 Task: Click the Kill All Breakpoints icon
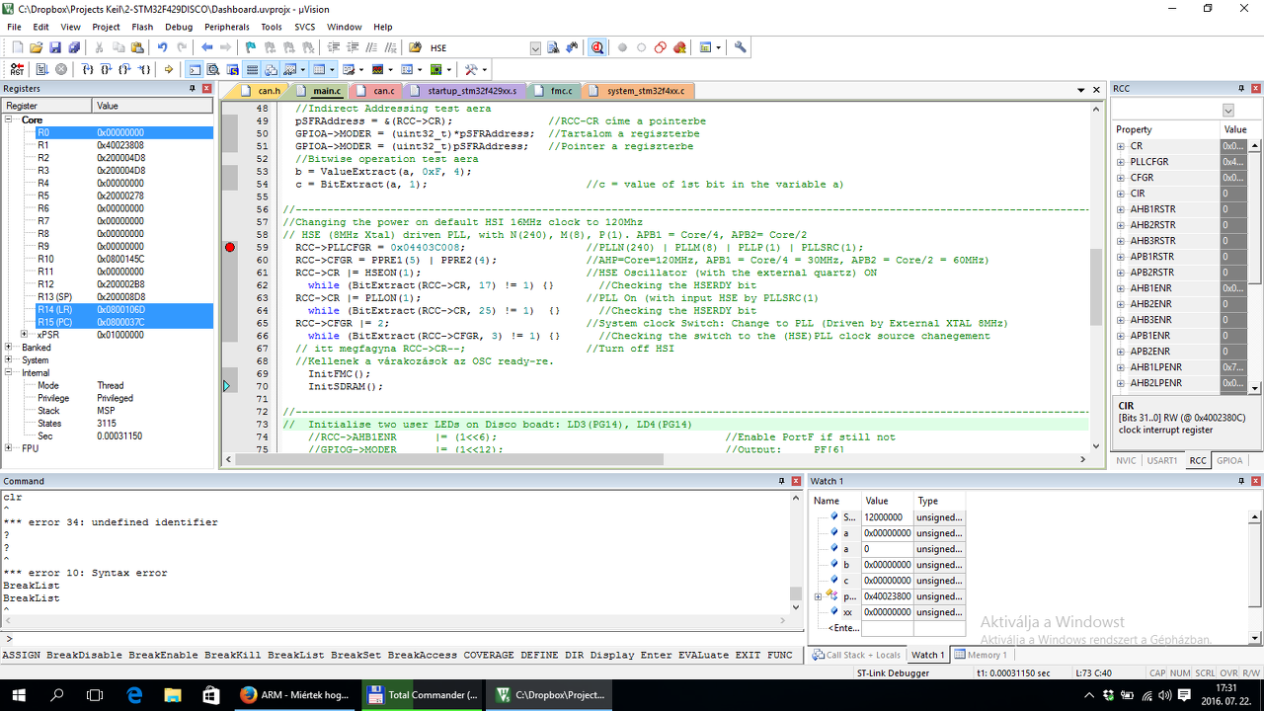(680, 47)
